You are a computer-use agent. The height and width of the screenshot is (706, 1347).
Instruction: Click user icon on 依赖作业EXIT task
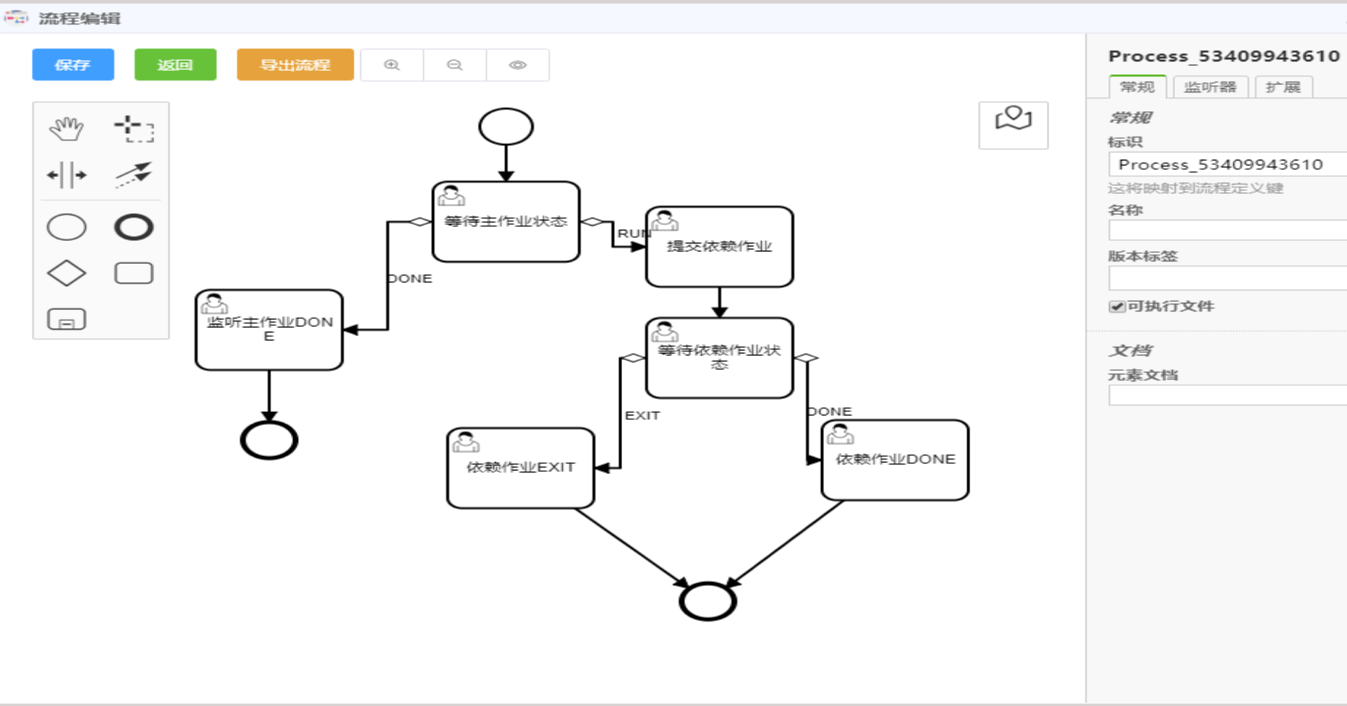(466, 442)
